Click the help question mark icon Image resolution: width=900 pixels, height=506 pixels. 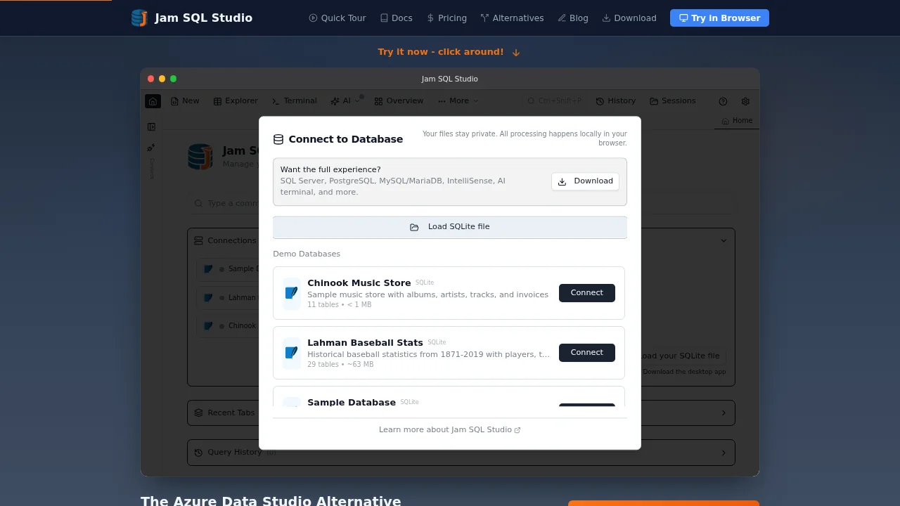tap(723, 101)
